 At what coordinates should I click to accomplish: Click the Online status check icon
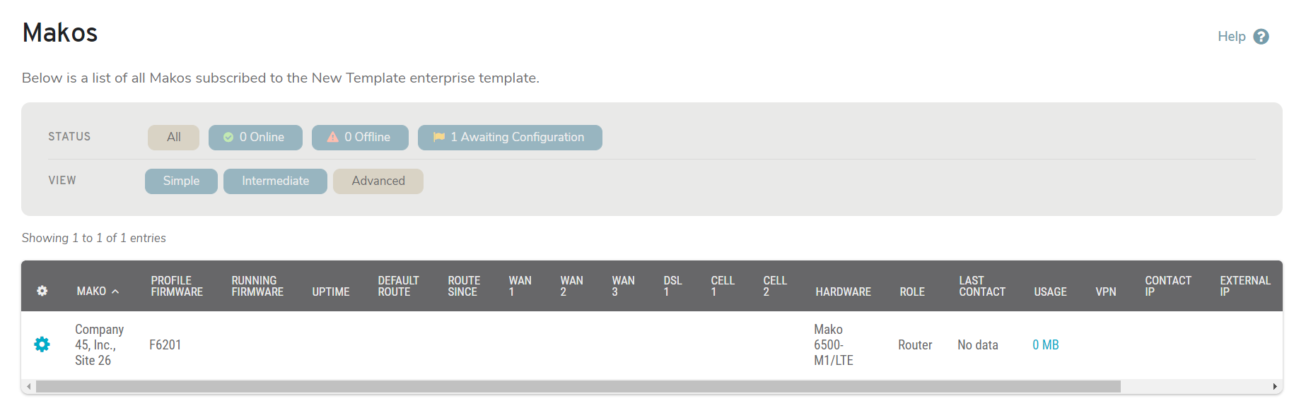[227, 137]
